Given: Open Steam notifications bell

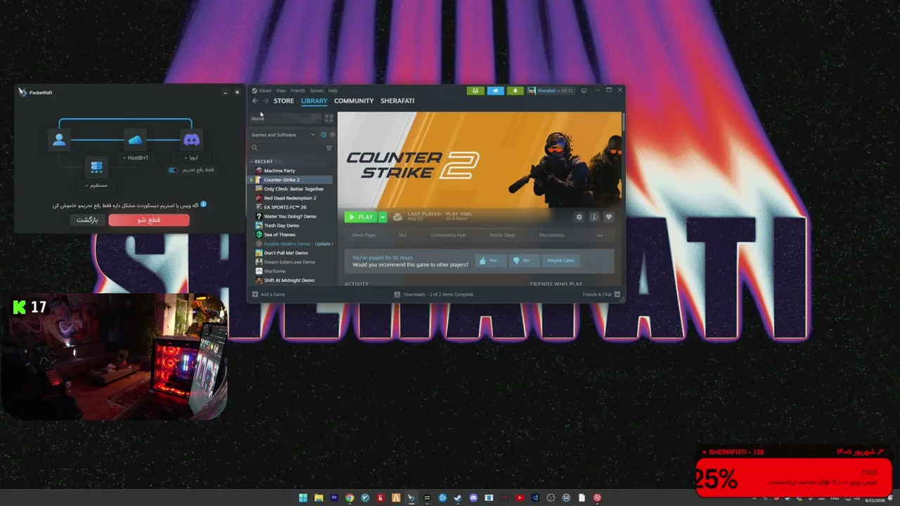Looking at the screenshot, I should 515,91.
